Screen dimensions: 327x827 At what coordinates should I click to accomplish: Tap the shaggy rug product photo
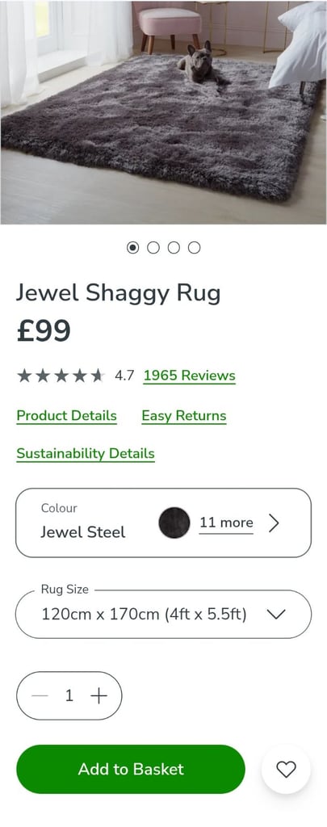pos(163,112)
